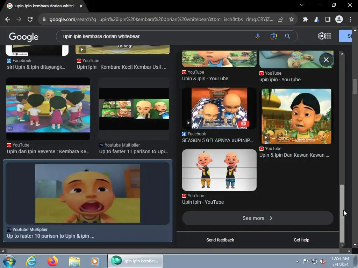This screenshot has height=268, width=358.
Task: Open the SEASON 5 GELAPNYA video thumbnail
Action: click(x=219, y=108)
